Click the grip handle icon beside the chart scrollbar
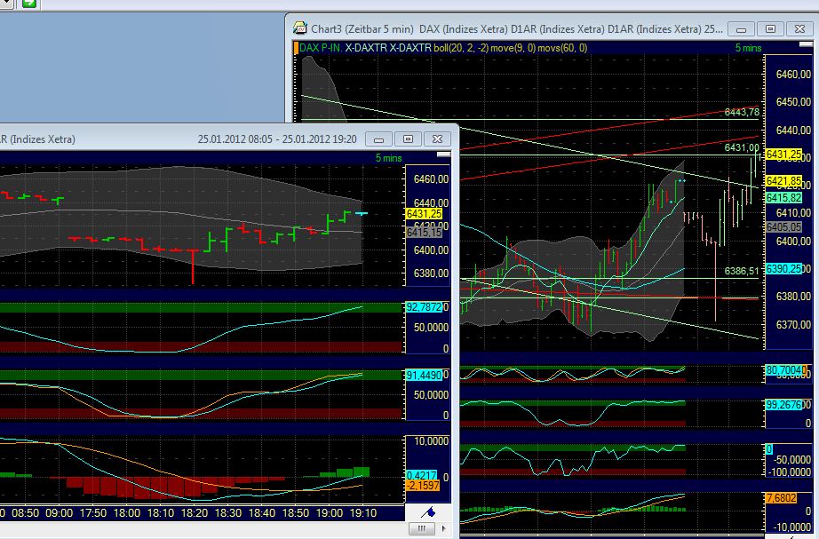Image resolution: width=819 pixels, height=539 pixels. coord(420,528)
